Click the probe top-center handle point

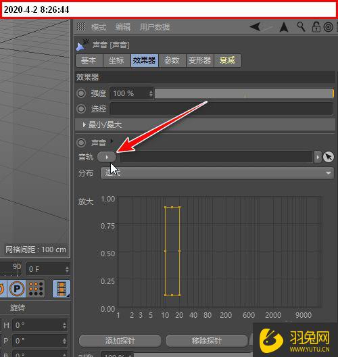coord(172,207)
